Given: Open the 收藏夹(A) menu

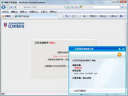Looking at the screenshot, I should tap(34, 12).
